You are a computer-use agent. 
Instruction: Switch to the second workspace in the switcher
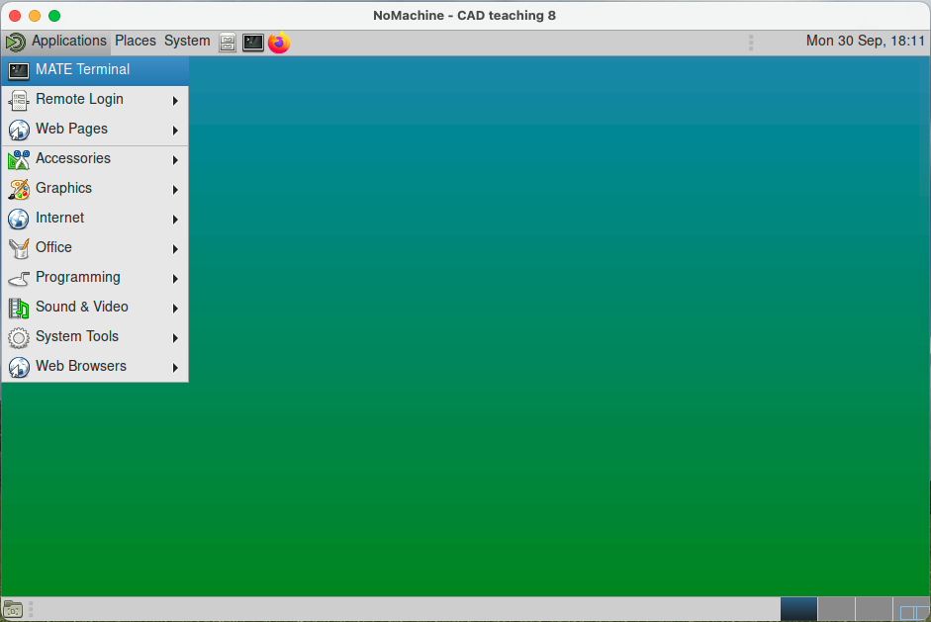(836, 609)
